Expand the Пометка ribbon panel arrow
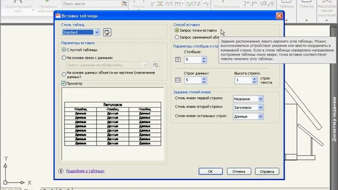The width and height of the screenshot is (338, 190). click(x=306, y=21)
